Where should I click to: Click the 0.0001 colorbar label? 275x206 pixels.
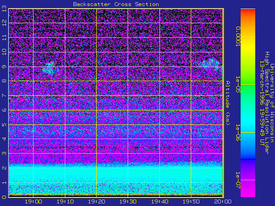[238, 36]
